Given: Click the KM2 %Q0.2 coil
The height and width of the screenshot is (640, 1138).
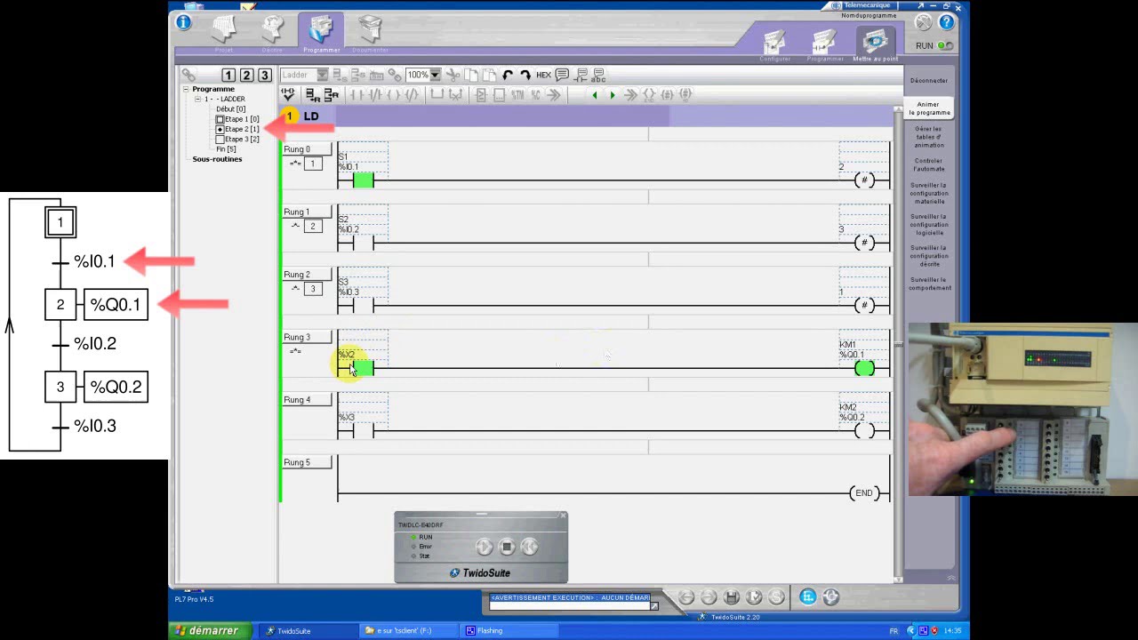Looking at the screenshot, I should pos(864,431).
